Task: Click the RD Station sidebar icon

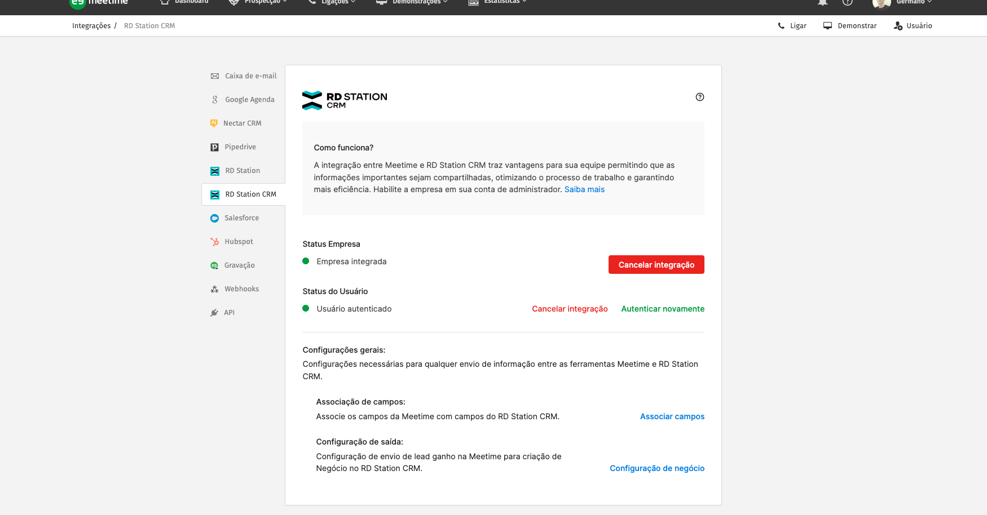Action: [x=215, y=171]
